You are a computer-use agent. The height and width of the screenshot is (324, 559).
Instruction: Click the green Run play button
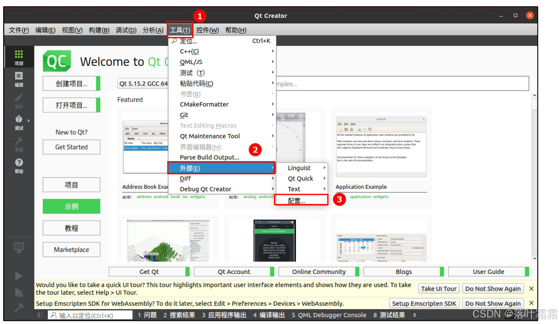click(x=19, y=276)
